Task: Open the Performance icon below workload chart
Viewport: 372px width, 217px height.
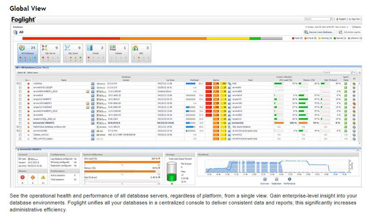Action: (x=289, y=179)
